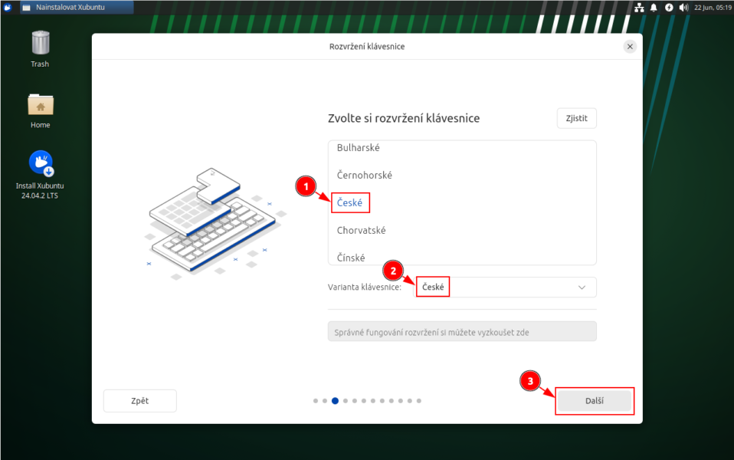Click the Zjistit button
This screenshot has width=734, height=460.
click(x=576, y=118)
